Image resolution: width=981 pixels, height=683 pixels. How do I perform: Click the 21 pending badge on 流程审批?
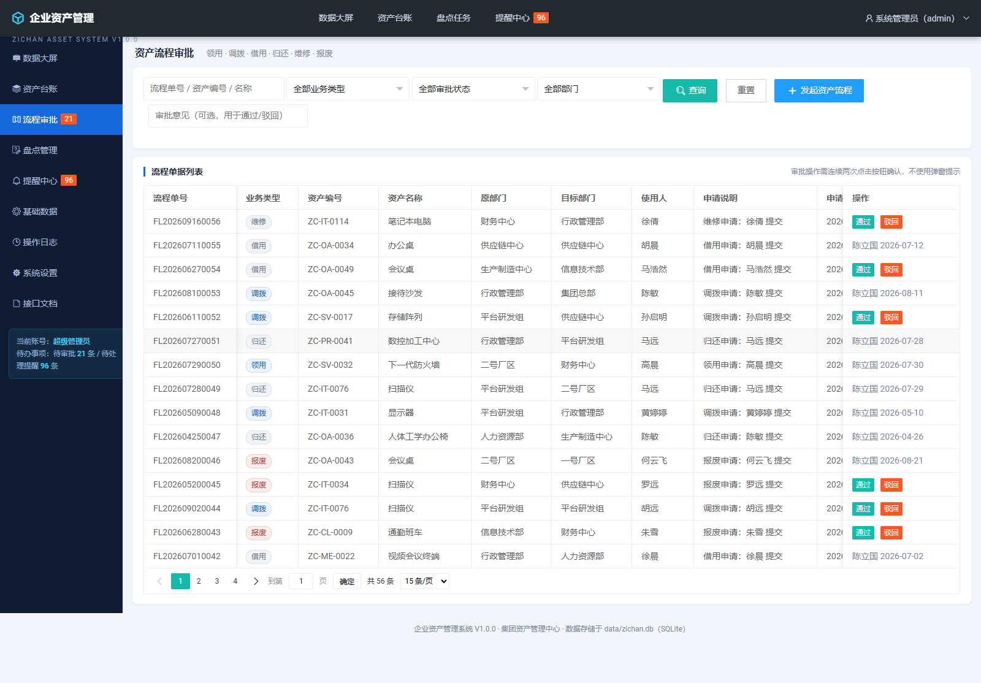coord(69,119)
